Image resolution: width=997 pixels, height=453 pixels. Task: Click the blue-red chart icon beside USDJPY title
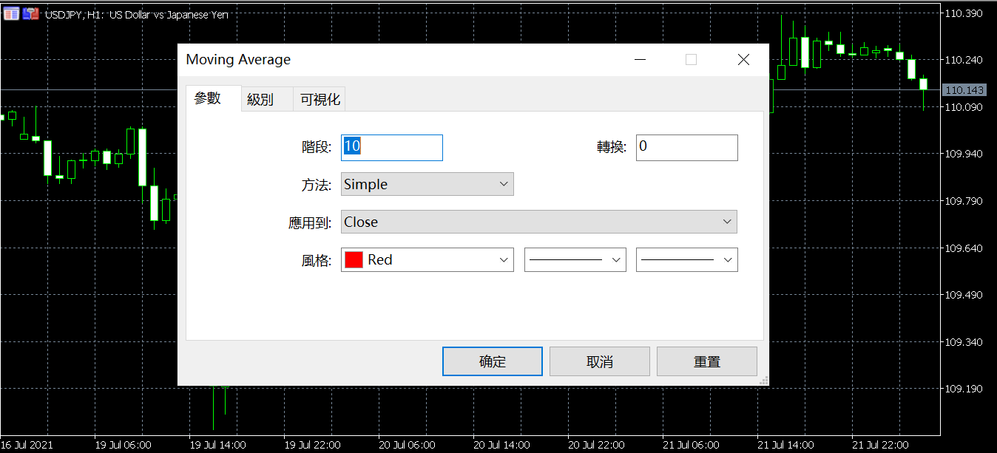[x=31, y=13]
